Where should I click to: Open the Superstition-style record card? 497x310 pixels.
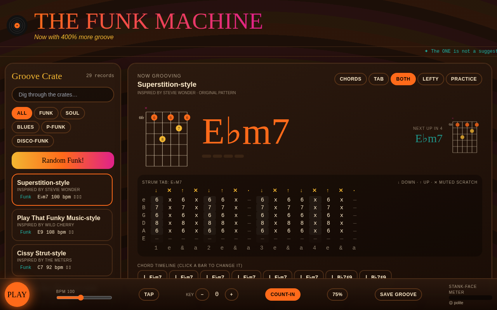pos(62,189)
